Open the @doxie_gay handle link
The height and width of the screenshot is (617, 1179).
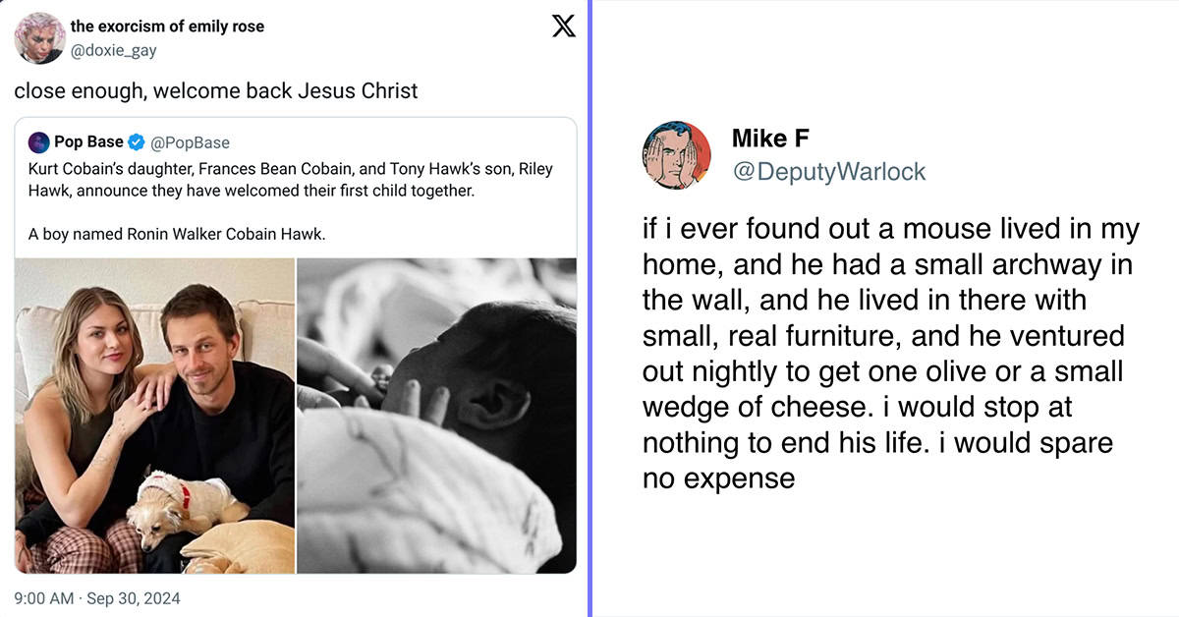click(113, 50)
